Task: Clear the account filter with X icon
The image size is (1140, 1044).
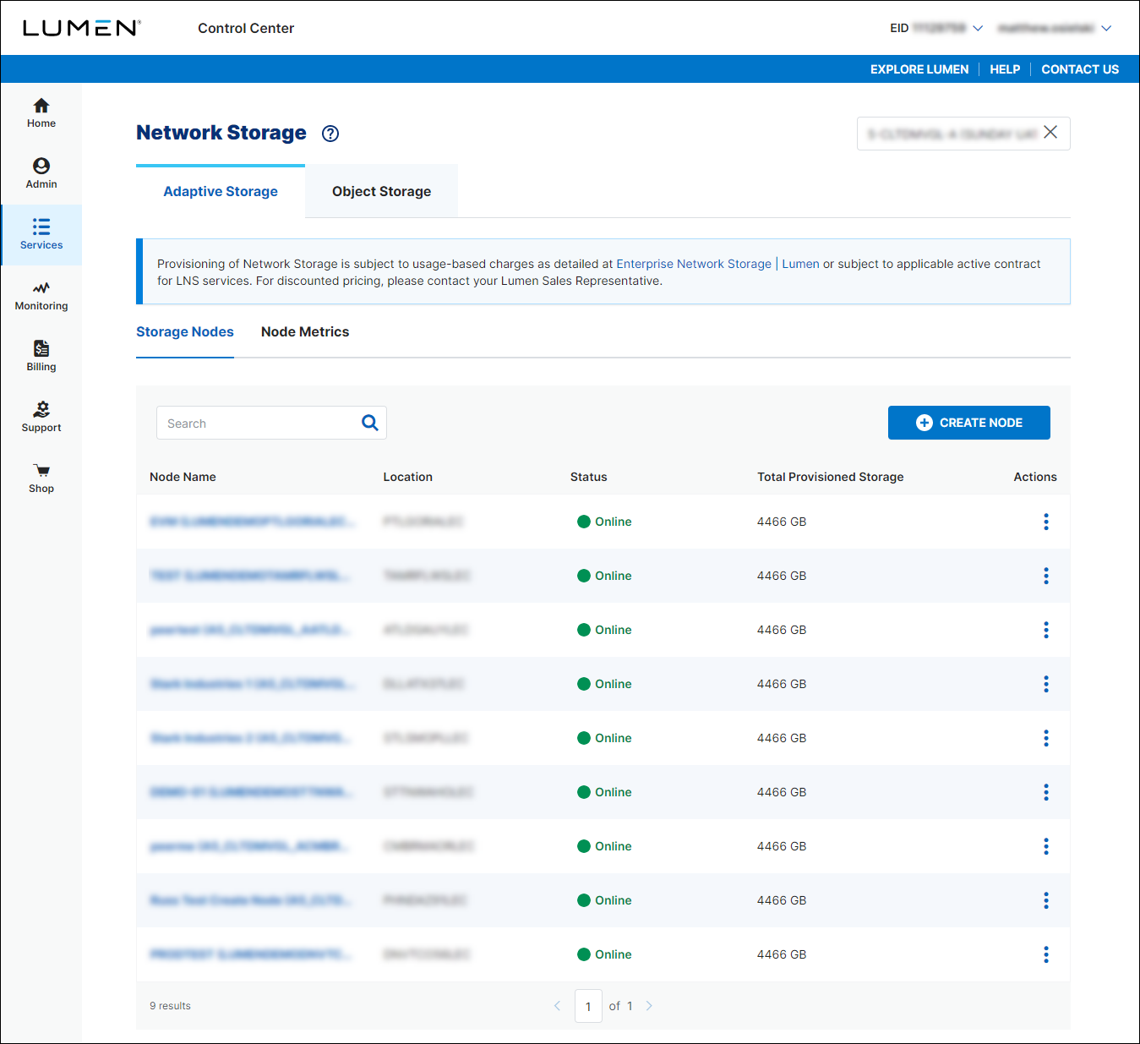Action: click(1050, 132)
